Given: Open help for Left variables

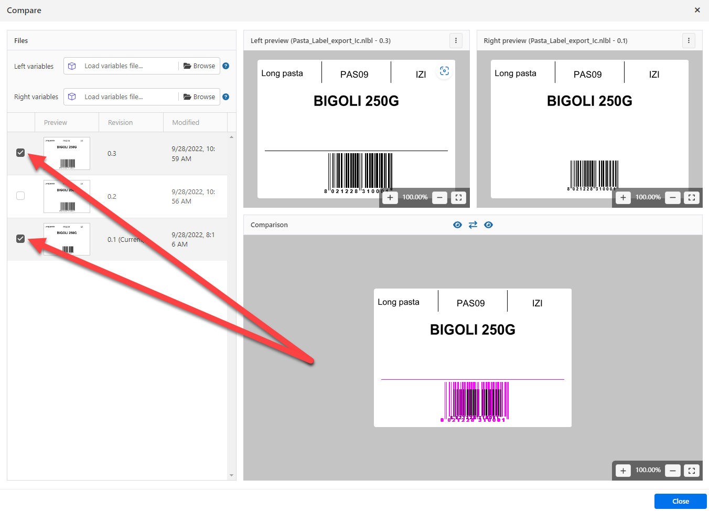Looking at the screenshot, I should coord(226,66).
